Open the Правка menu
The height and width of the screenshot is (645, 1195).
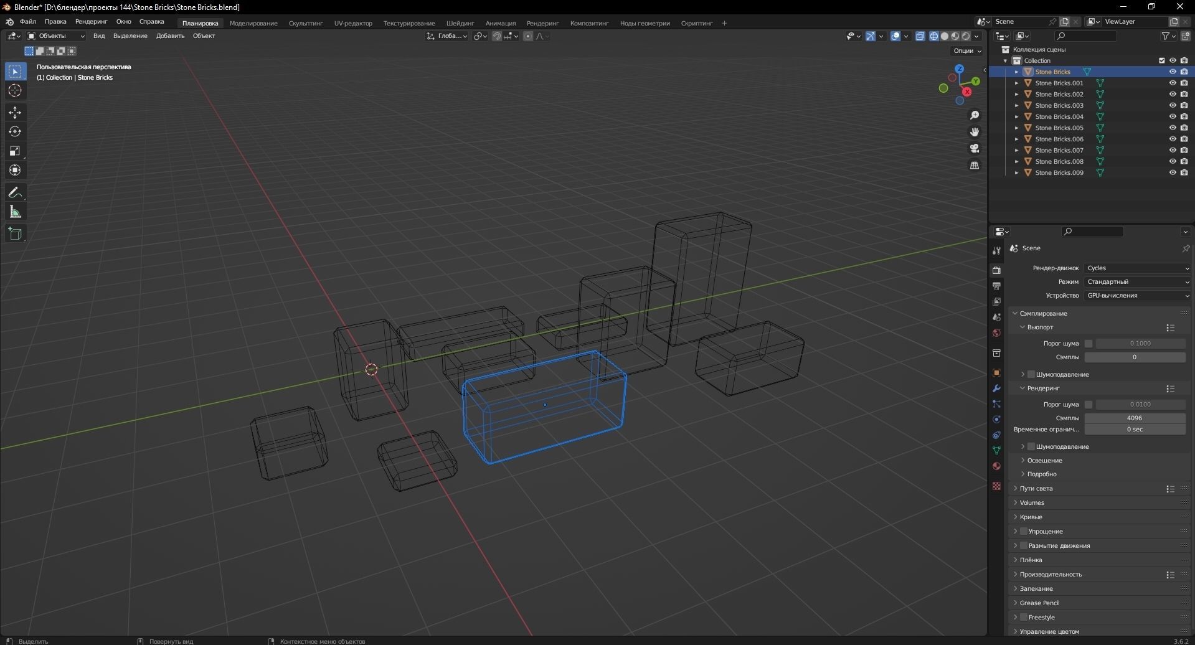click(x=55, y=22)
